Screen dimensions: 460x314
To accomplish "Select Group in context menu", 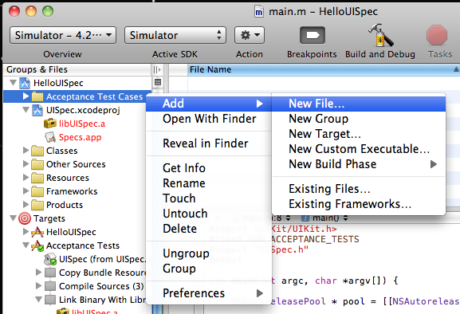I will click(x=209, y=269).
